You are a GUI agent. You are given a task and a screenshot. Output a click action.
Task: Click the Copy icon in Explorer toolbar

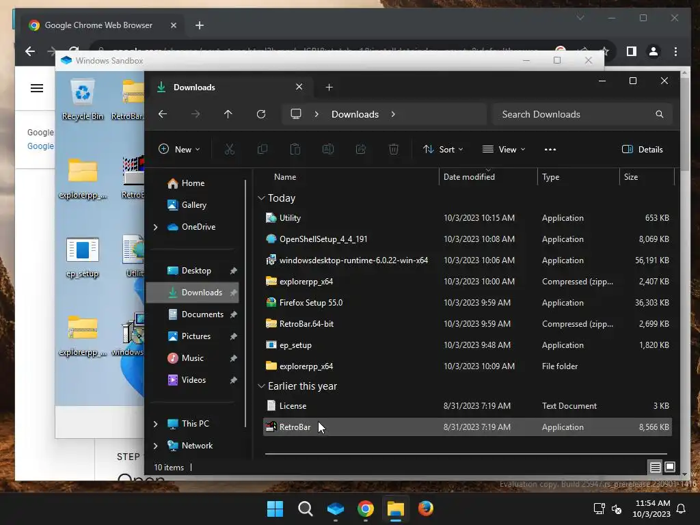(262, 149)
